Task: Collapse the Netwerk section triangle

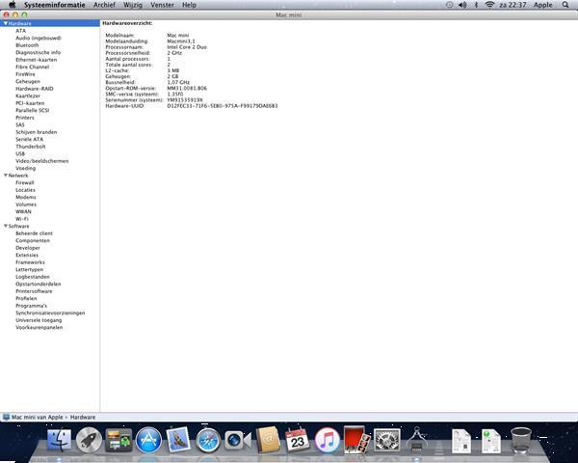Action: pos(5,176)
